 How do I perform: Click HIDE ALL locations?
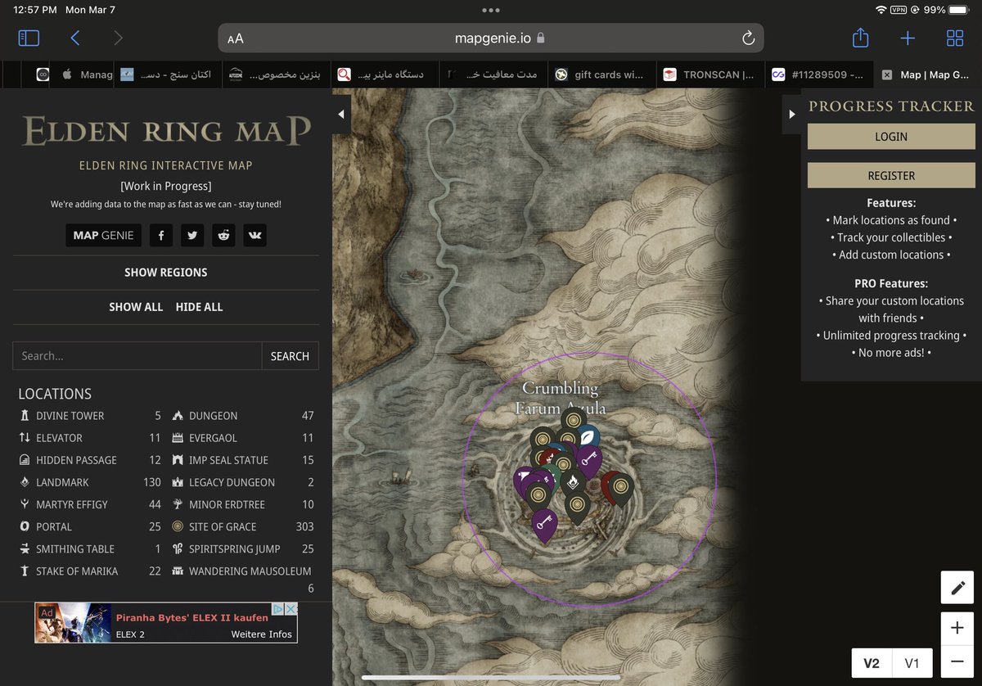pyautogui.click(x=199, y=307)
